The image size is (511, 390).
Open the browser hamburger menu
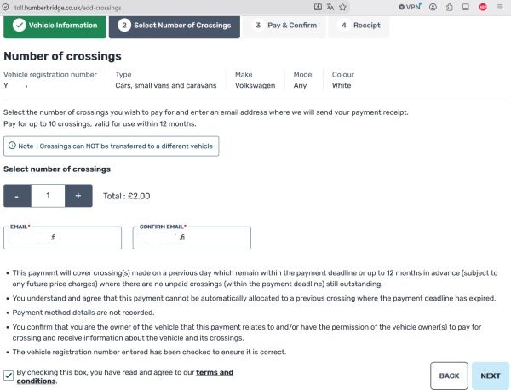pos(500,7)
